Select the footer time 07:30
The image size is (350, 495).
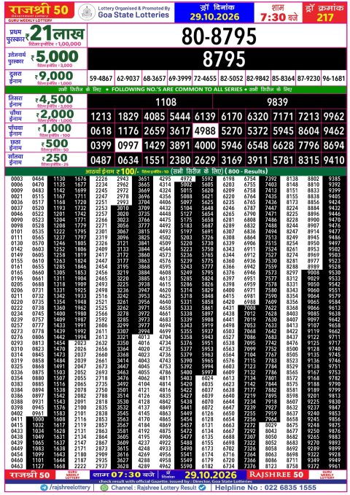(x=125, y=475)
